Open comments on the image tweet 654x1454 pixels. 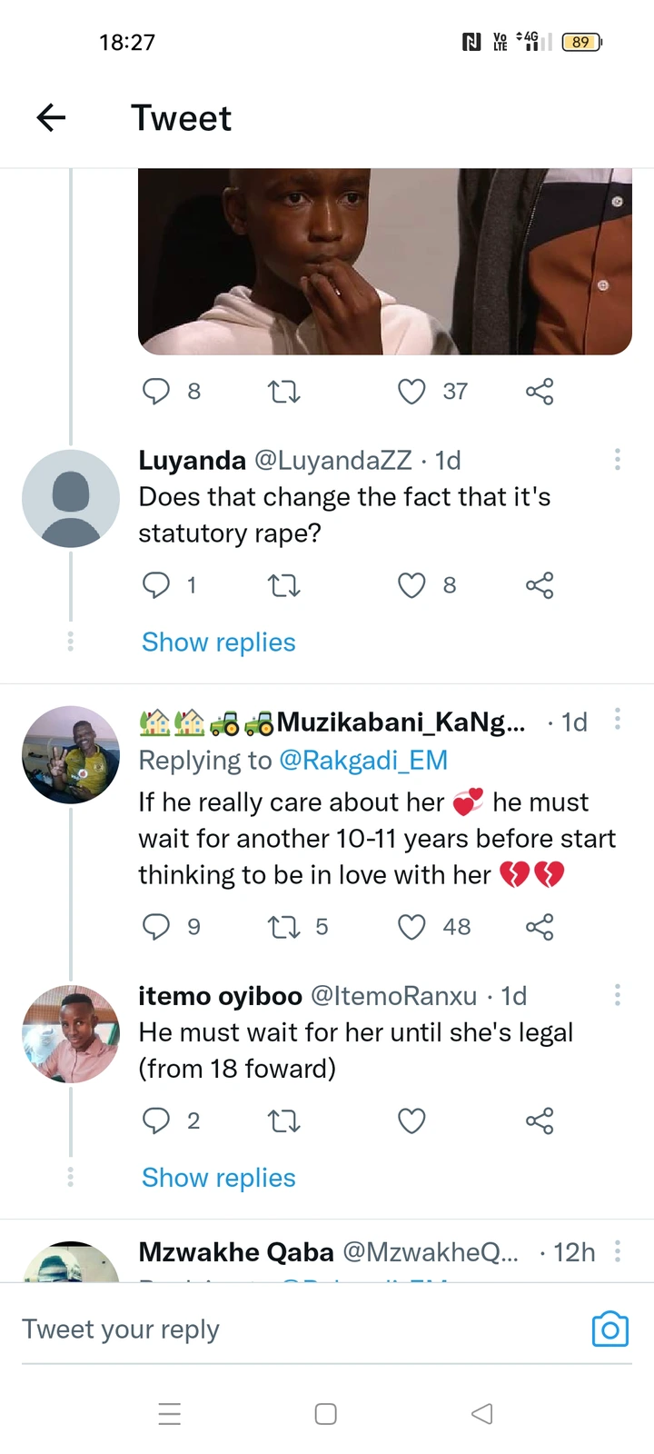(156, 392)
